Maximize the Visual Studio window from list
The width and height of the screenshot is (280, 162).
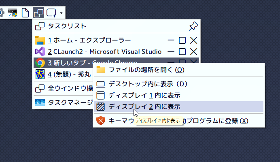182,52
